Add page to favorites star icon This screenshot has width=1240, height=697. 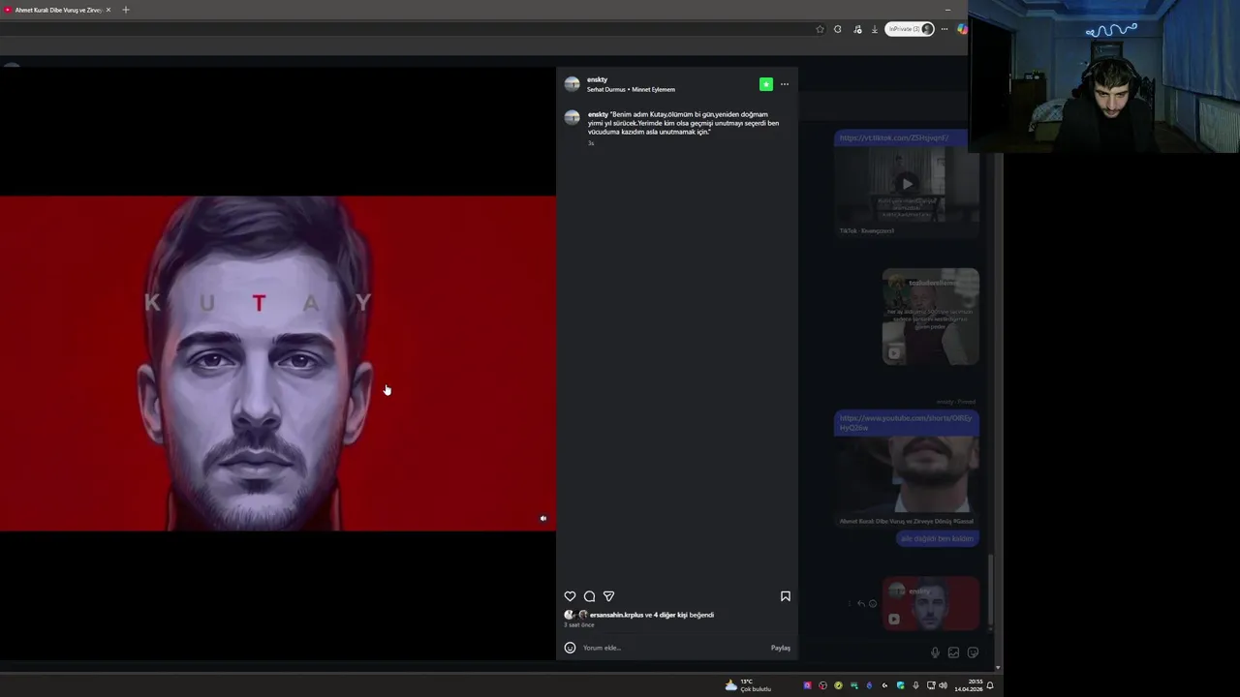point(820,29)
